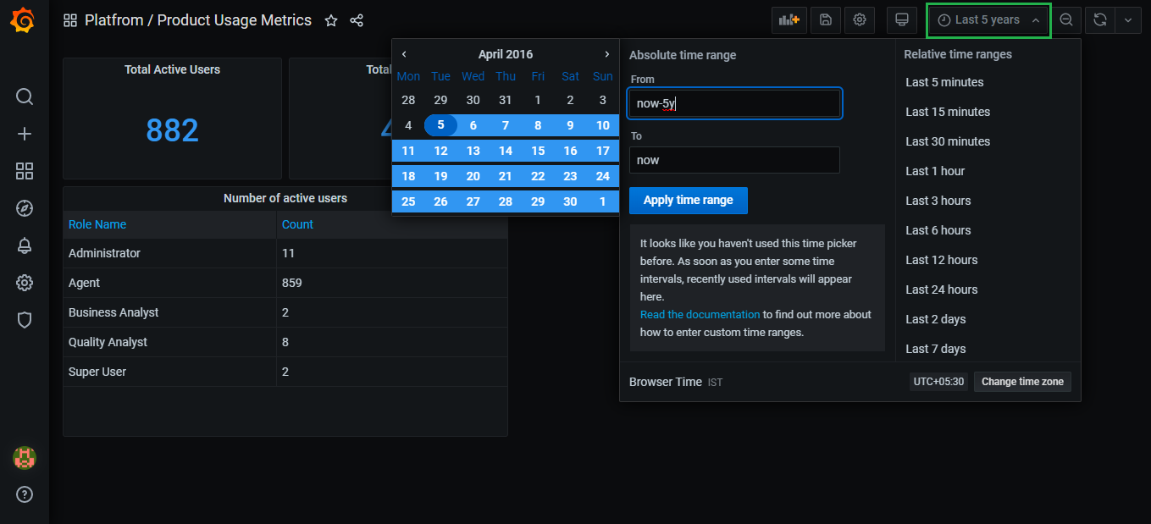This screenshot has height=524, width=1151.
Task: Click the To time input field
Action: pyautogui.click(x=734, y=160)
